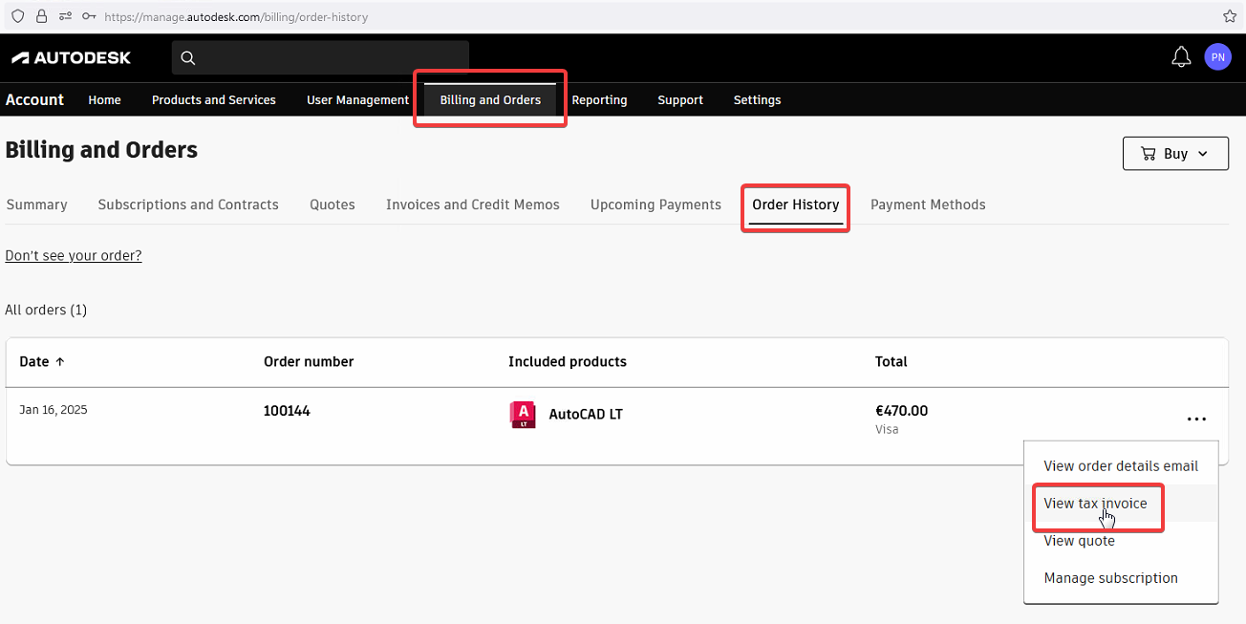Bookmark page with star icon
Viewport: 1246px width, 624px height.
[1229, 16]
